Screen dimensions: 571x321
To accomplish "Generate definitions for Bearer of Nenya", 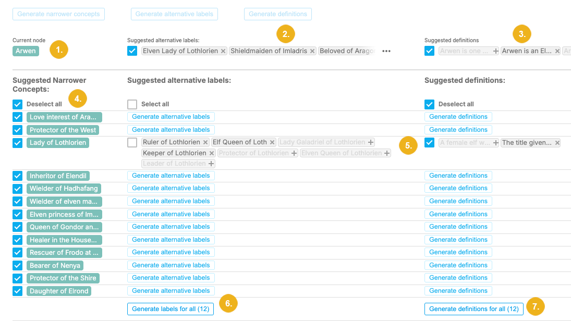I will [458, 265].
